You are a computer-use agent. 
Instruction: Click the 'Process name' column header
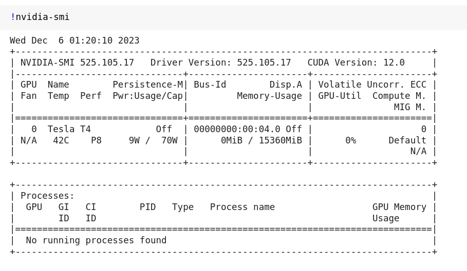242,207
